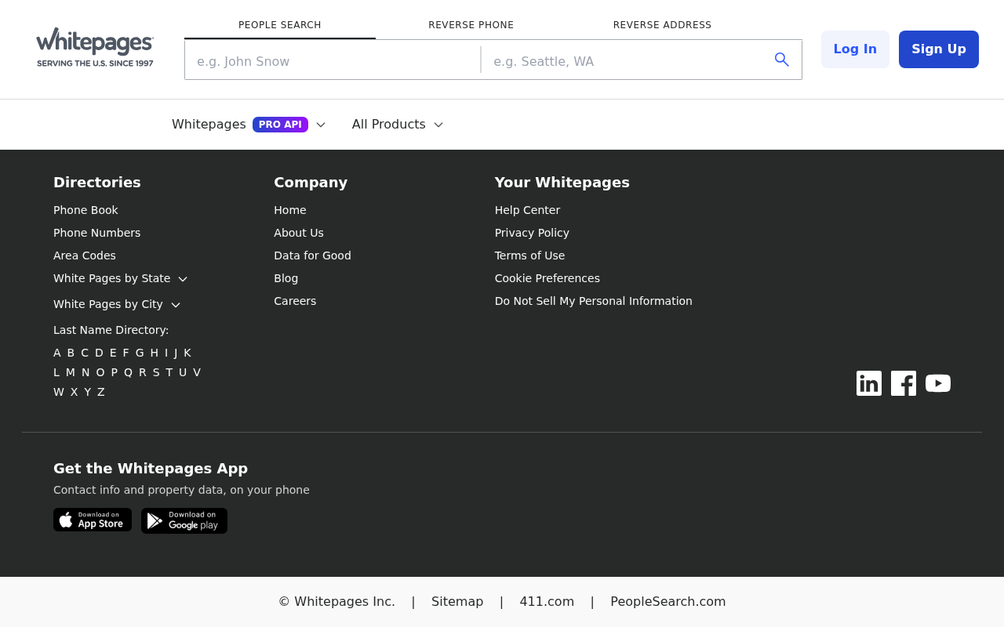
Task: Click the PRO API badge
Action: click(x=280, y=125)
